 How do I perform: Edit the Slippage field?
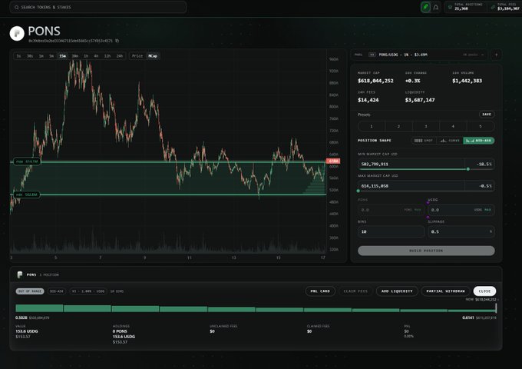point(461,231)
